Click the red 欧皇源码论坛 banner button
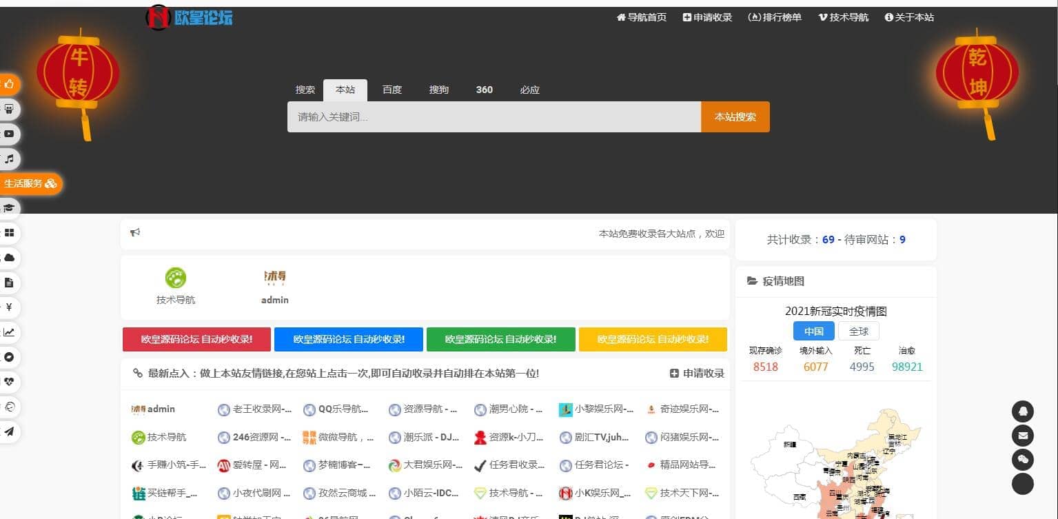1058x519 pixels. pos(196,339)
